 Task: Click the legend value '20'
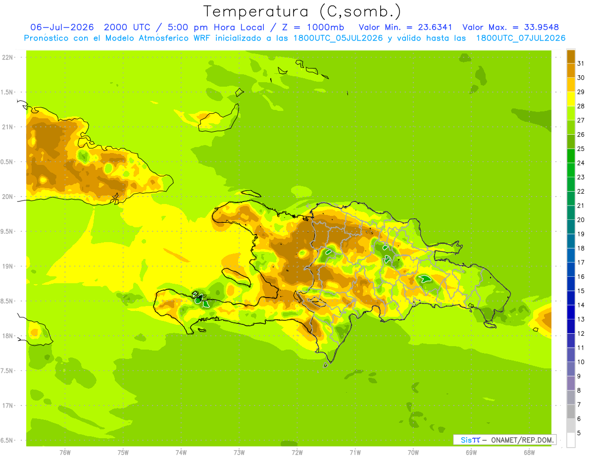pyautogui.click(x=581, y=220)
